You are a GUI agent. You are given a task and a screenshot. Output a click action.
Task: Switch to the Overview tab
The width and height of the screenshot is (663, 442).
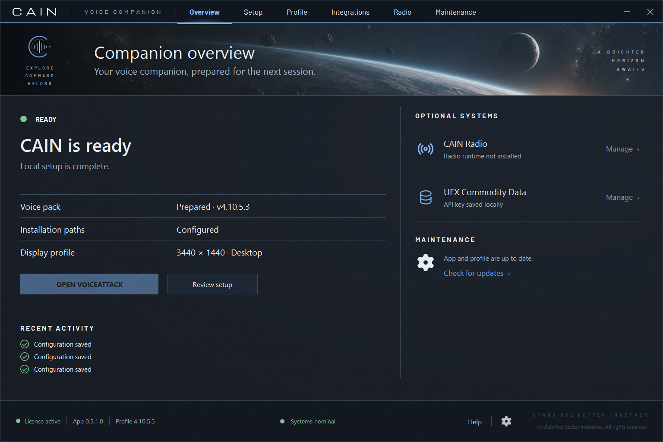coord(205,12)
